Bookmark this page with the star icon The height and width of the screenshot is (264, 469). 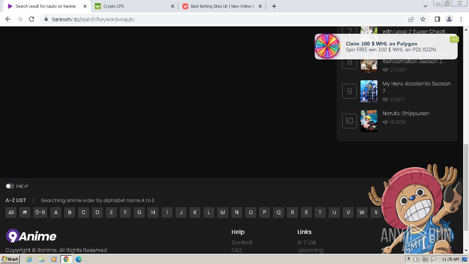[x=423, y=19]
